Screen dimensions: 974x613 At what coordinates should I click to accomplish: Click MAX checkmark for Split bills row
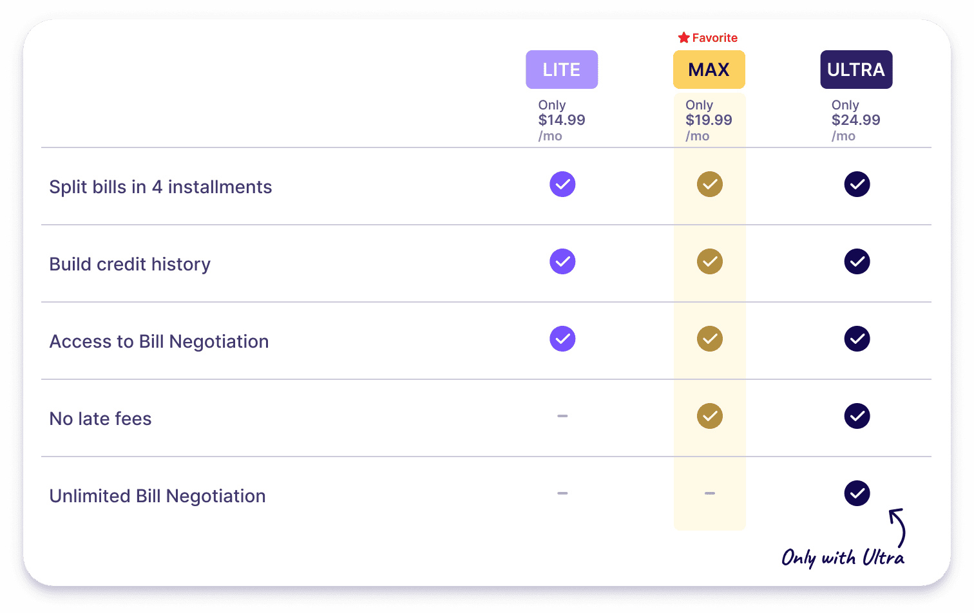[710, 184]
